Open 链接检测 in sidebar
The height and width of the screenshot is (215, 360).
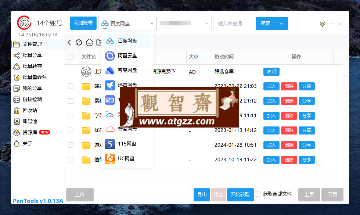[x=37, y=100]
